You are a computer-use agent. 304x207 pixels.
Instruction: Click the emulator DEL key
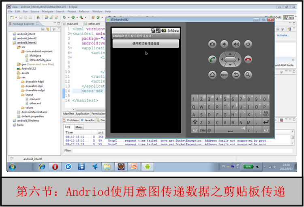click(x=266, y=114)
